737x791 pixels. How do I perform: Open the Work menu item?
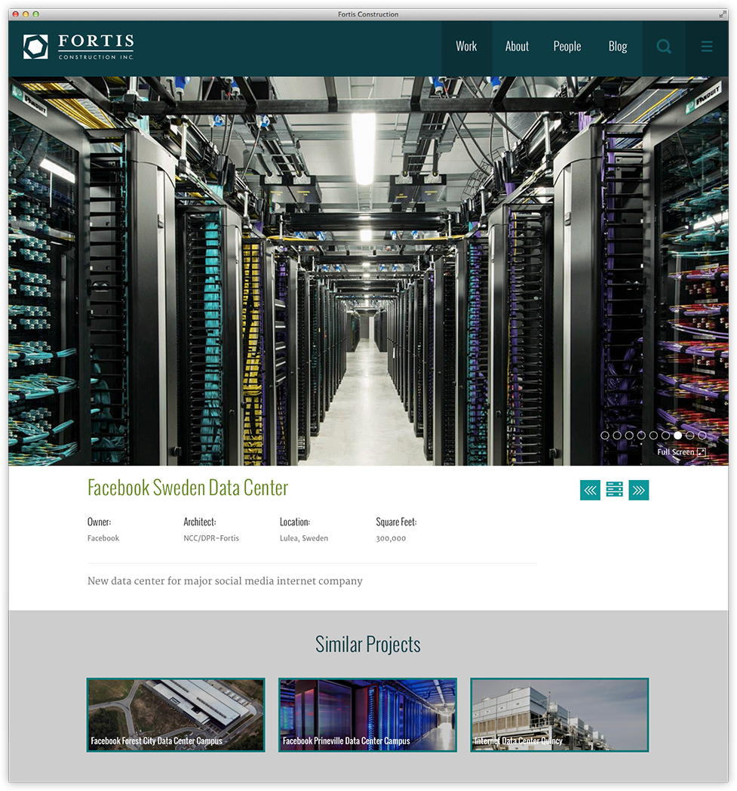466,47
